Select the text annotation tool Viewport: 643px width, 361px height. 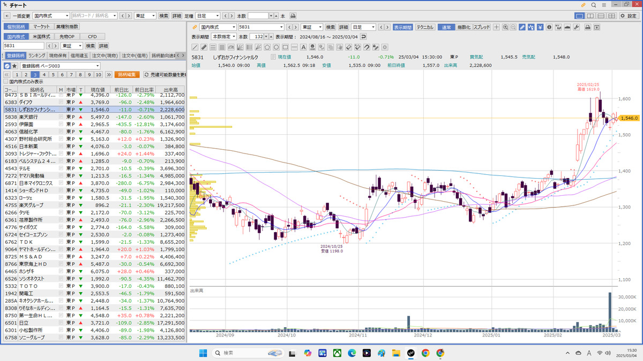tap(303, 47)
